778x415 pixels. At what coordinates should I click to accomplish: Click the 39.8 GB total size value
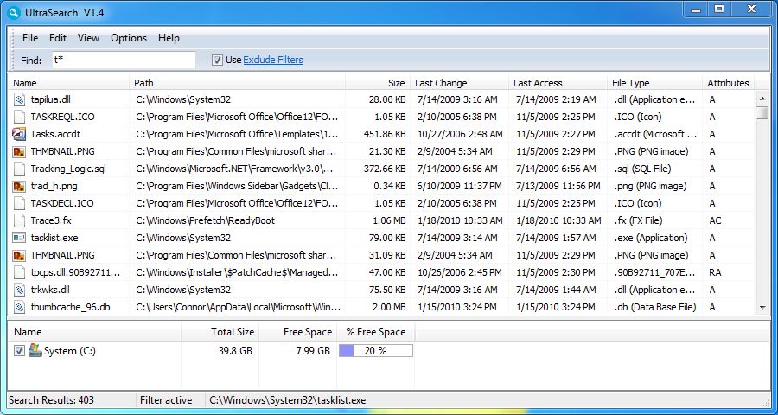[235, 351]
